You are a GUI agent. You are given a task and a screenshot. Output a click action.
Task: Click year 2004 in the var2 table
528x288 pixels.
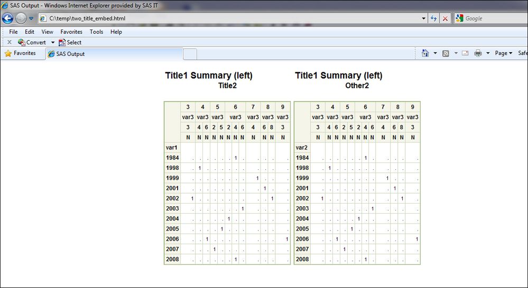[x=302, y=218]
